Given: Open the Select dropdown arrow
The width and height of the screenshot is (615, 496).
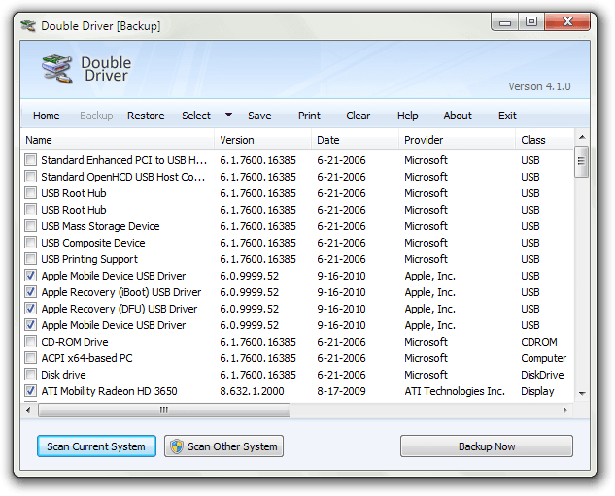Looking at the screenshot, I should pyautogui.click(x=228, y=115).
